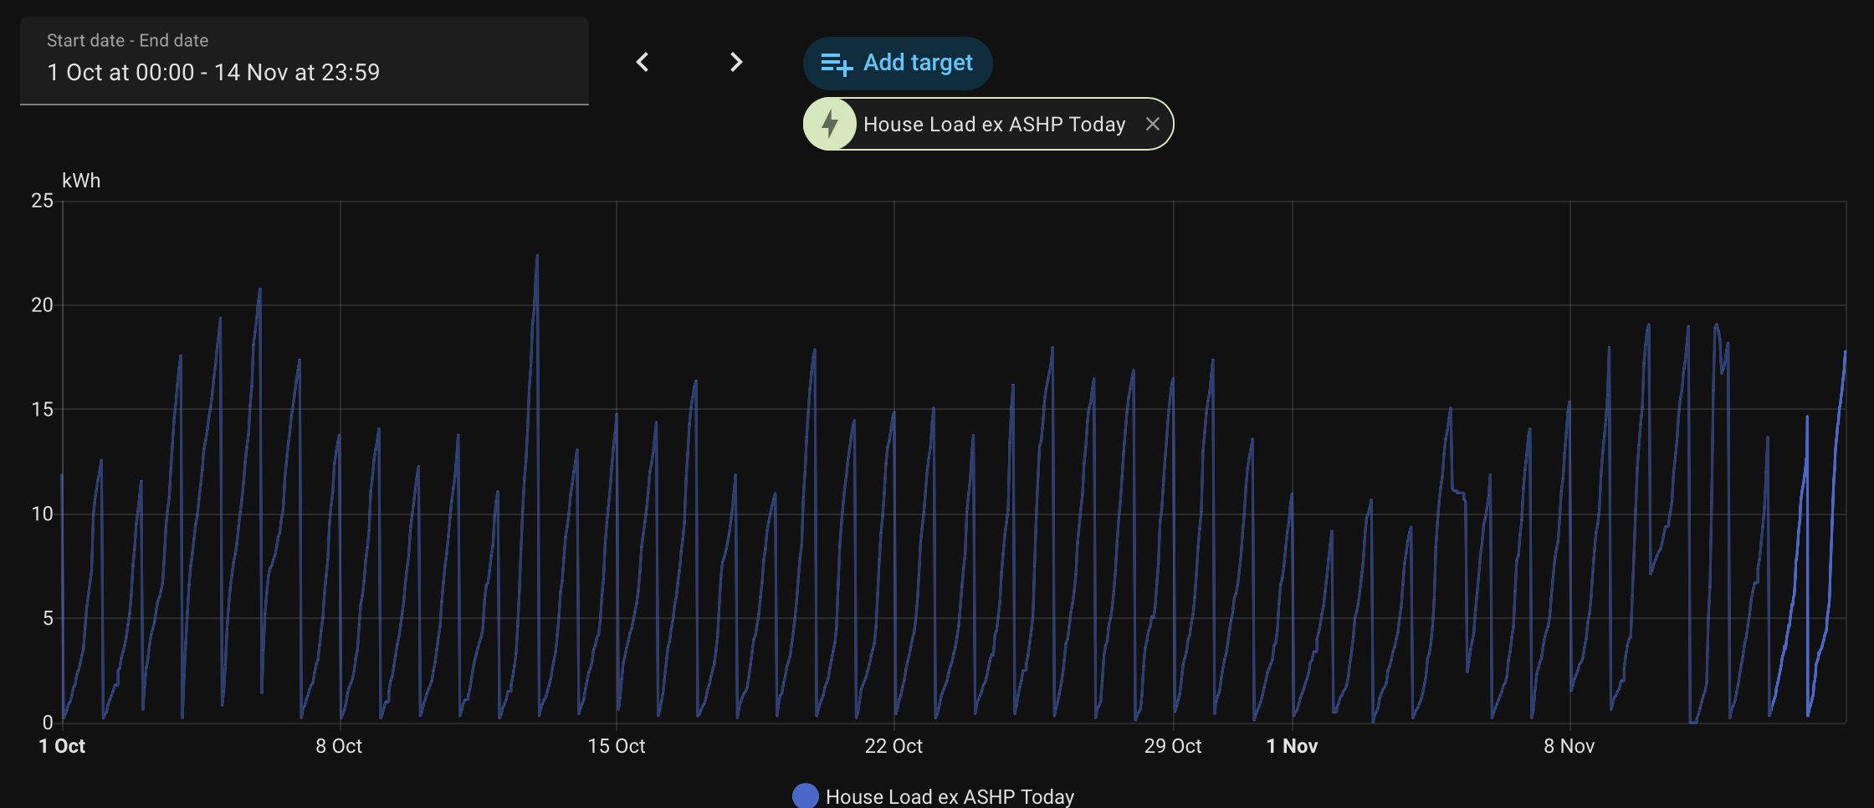Viewport: 1874px width, 808px height.
Task: Click the 15 Oct axis label
Action: [x=617, y=746]
